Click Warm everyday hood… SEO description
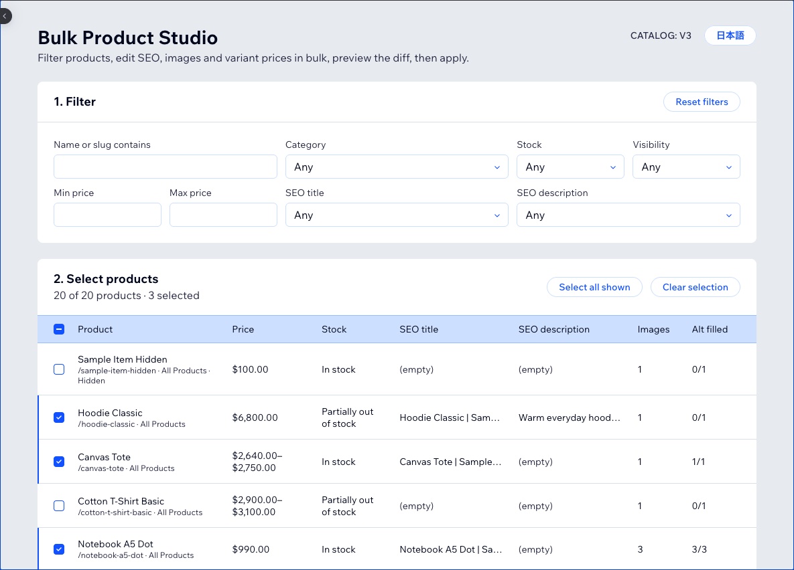Viewport: 794px width, 570px height. coord(569,417)
